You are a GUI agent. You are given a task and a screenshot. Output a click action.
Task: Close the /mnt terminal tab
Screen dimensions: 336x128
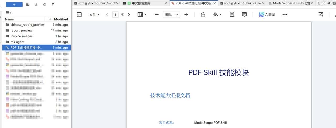(x=117, y=3)
